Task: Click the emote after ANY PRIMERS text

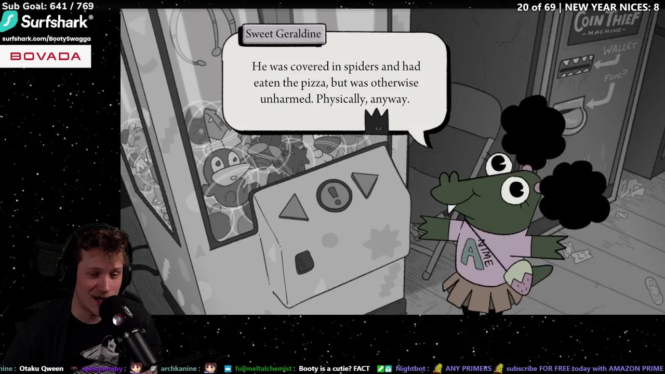Action: [x=499, y=368]
